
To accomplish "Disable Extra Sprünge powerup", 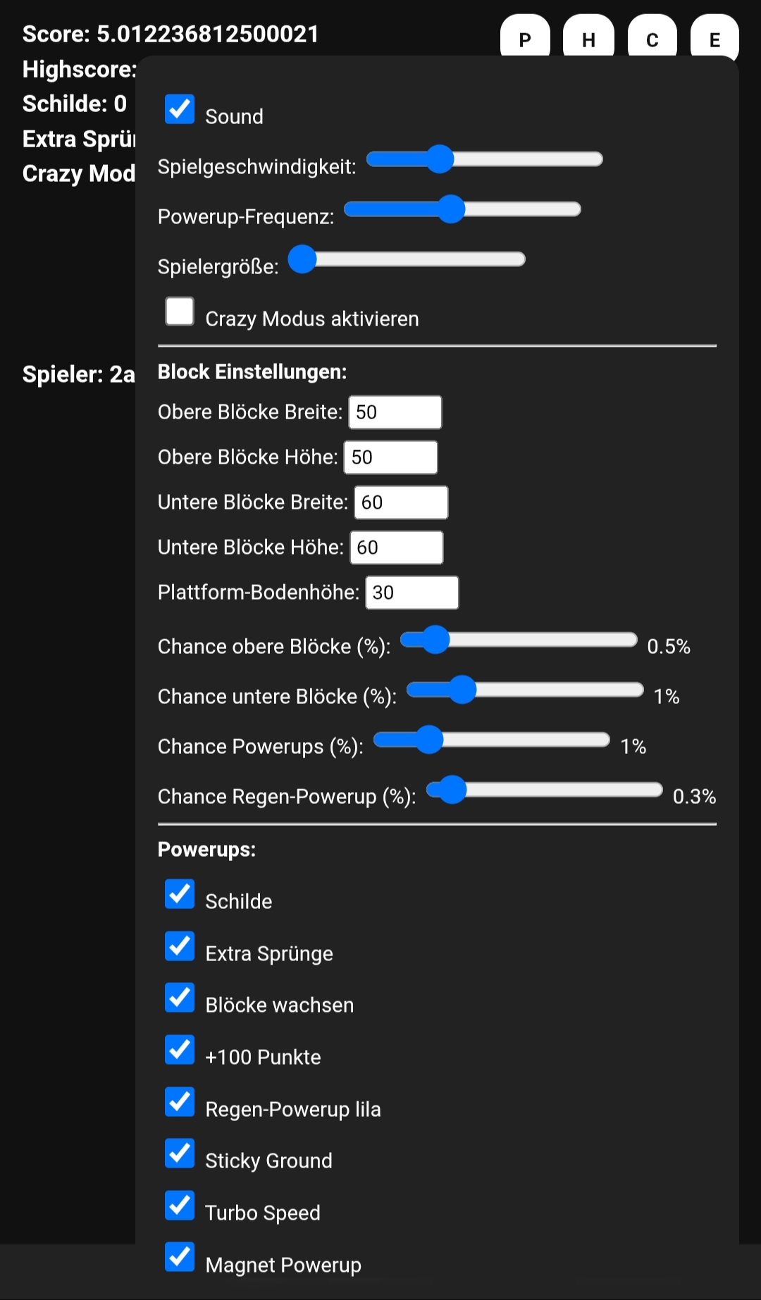I will [180, 946].
